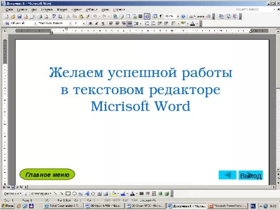Print the document with printer icon
This screenshot has height=210, width=280.
40,17
